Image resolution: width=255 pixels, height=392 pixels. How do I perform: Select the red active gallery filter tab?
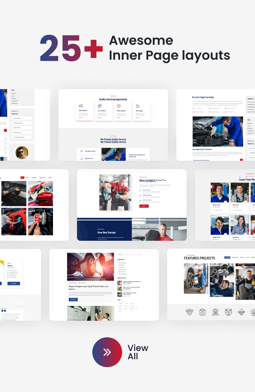[22, 177]
